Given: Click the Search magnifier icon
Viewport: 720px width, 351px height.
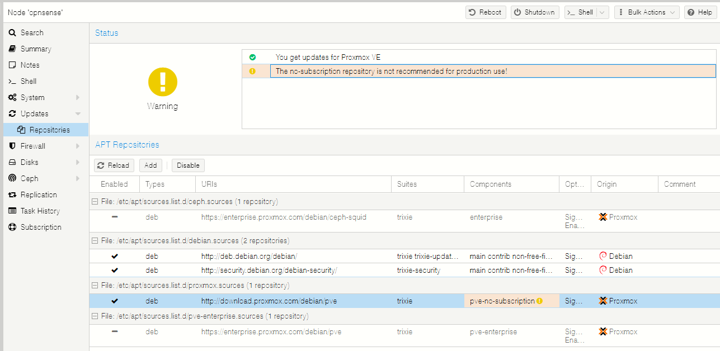Looking at the screenshot, I should click(12, 32).
